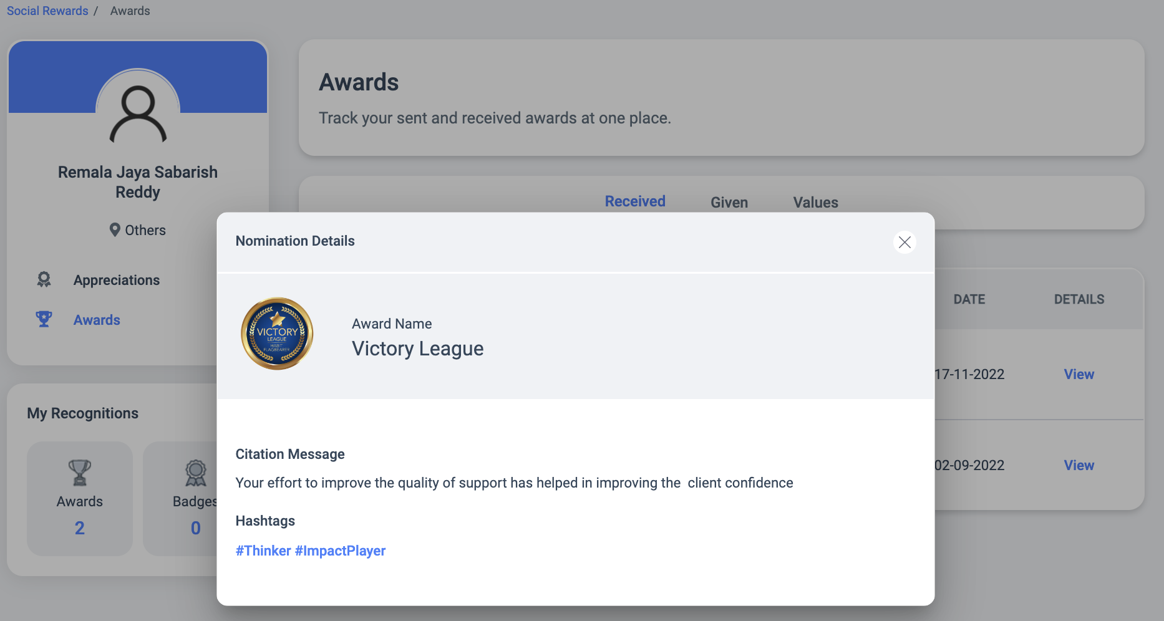The height and width of the screenshot is (621, 1164).
Task: Open the Social Rewards breadcrumb link
Action: point(47,11)
